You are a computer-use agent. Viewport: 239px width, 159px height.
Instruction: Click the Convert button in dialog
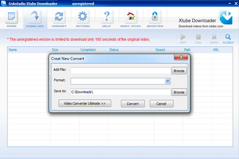[133, 104]
